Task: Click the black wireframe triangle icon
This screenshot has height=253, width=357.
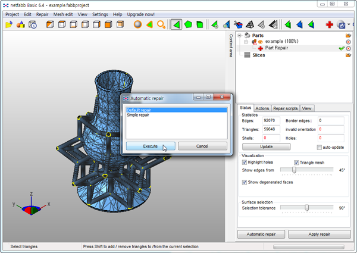Action: pyautogui.click(x=250, y=24)
